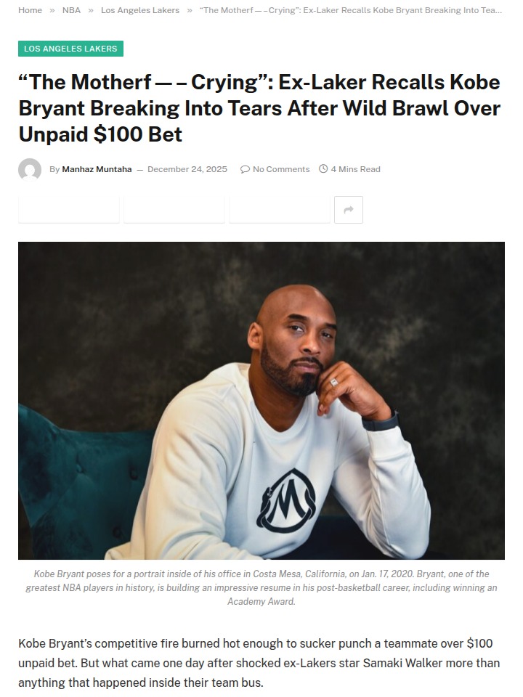
Task: Click the article headline about $100 bet
Action: point(259,108)
